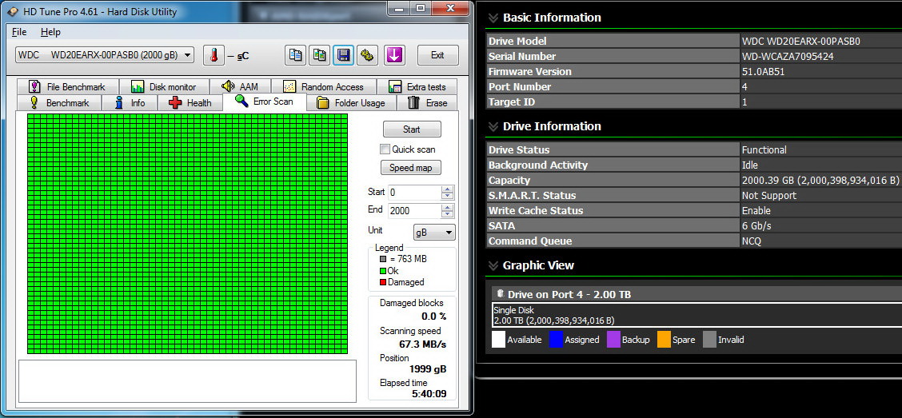Click the gray Invalid color swatch
Screen dimensions: 902x418
(709, 340)
